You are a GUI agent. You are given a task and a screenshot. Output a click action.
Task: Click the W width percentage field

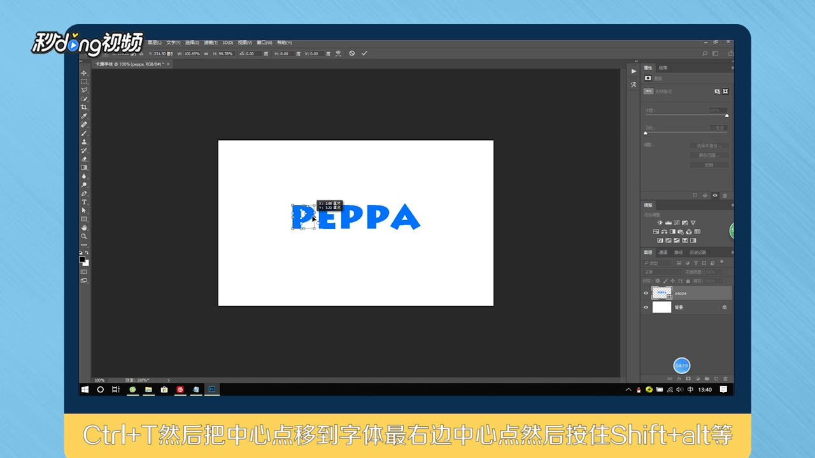[x=192, y=53]
